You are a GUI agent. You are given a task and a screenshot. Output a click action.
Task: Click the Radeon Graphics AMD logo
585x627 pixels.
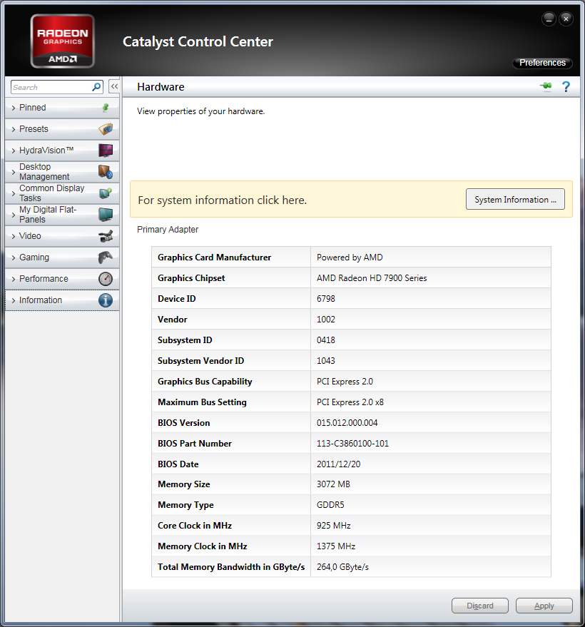[62, 41]
